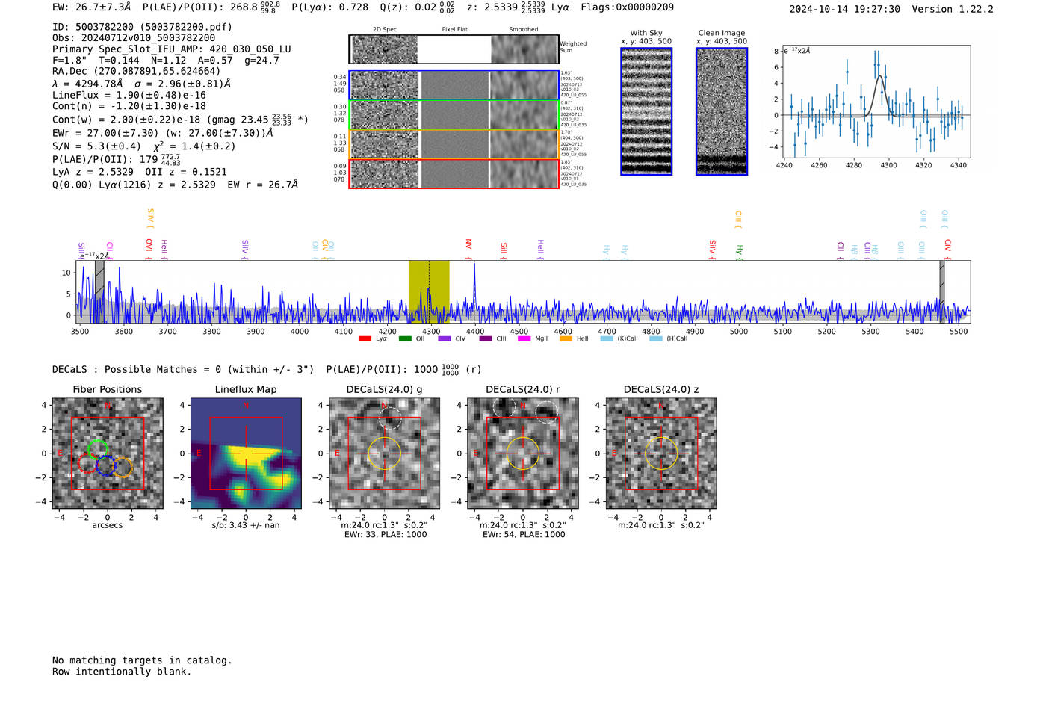Select the magenta MgII legend swatch
1046x712 pixels.
pyautogui.click(x=524, y=338)
